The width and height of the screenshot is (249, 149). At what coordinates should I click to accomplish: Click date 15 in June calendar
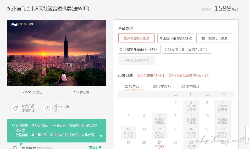175,129
